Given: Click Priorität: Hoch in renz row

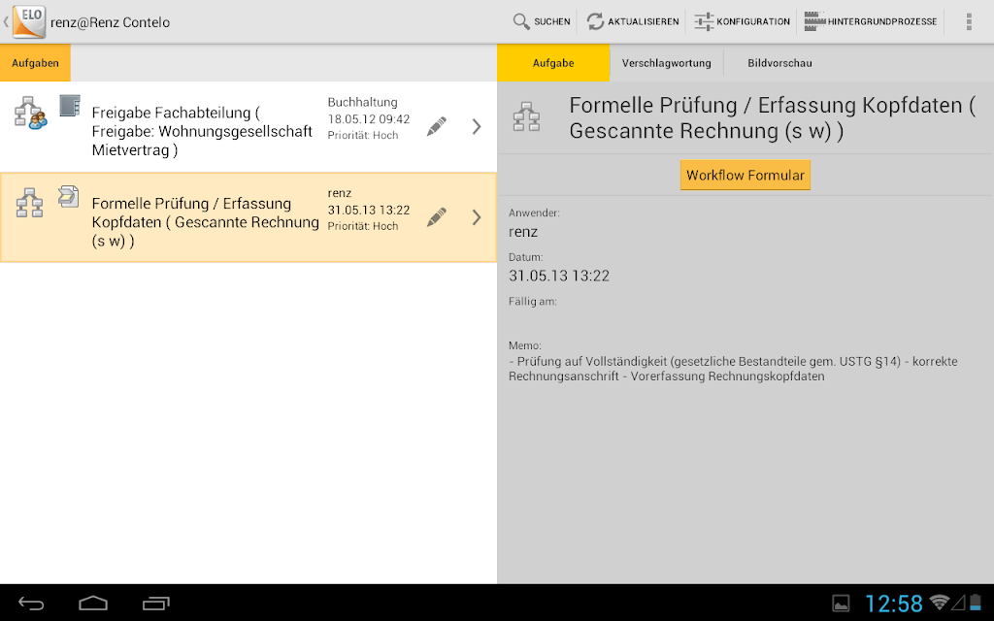Looking at the screenshot, I should tap(363, 225).
